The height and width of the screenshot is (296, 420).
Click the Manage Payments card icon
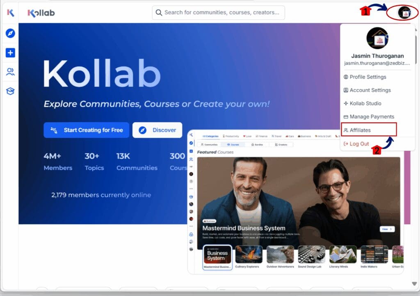pos(347,116)
